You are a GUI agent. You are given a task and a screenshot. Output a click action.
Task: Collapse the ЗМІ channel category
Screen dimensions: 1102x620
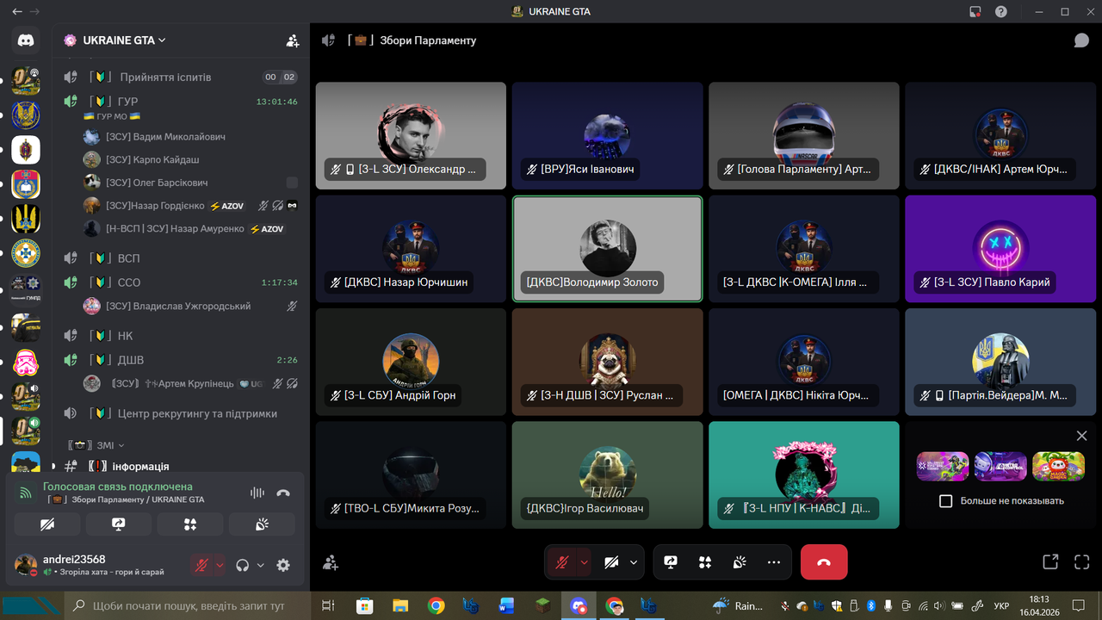click(x=95, y=445)
